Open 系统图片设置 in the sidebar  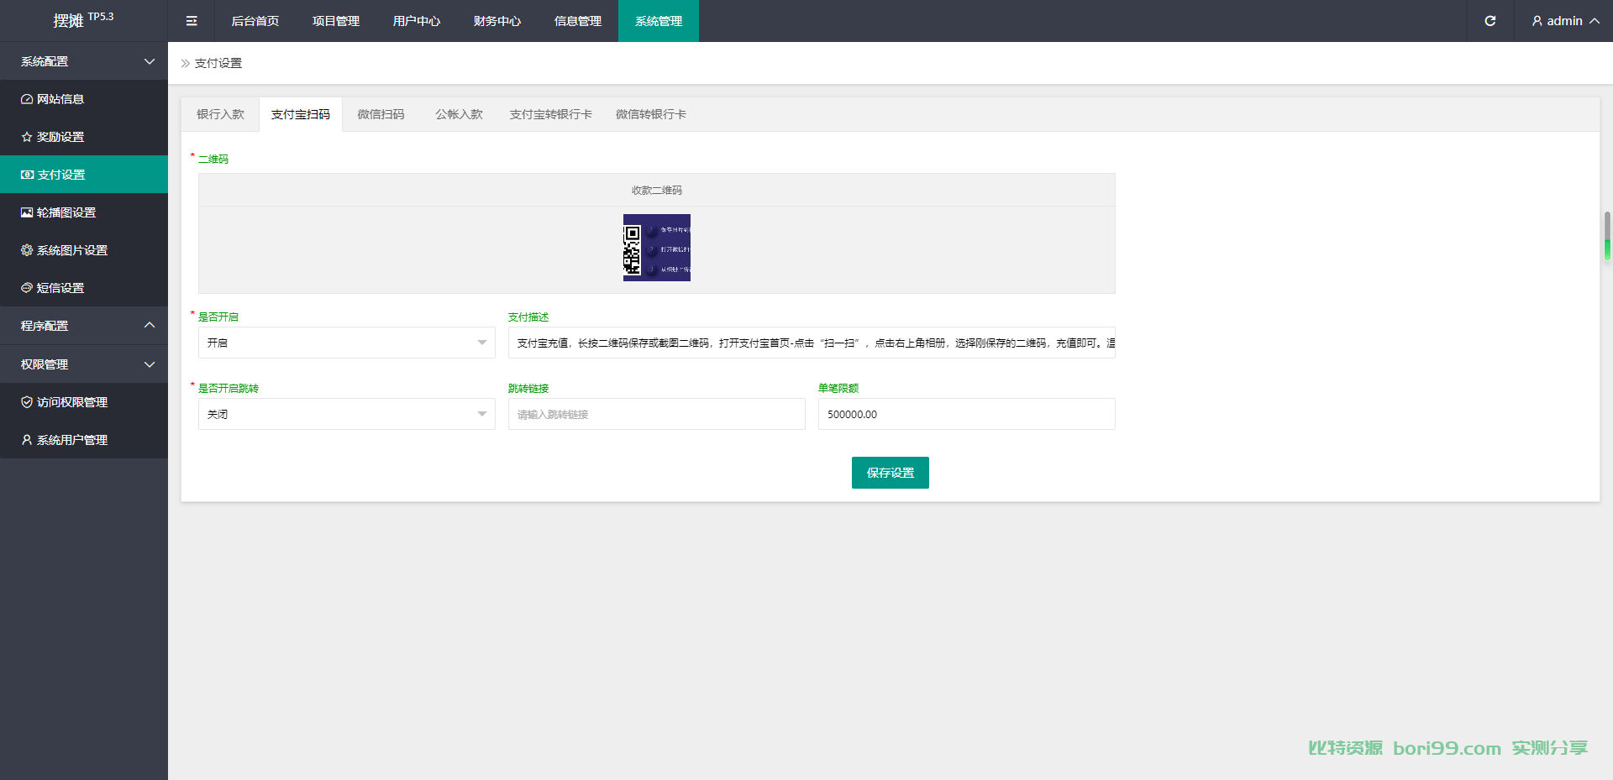coord(84,250)
